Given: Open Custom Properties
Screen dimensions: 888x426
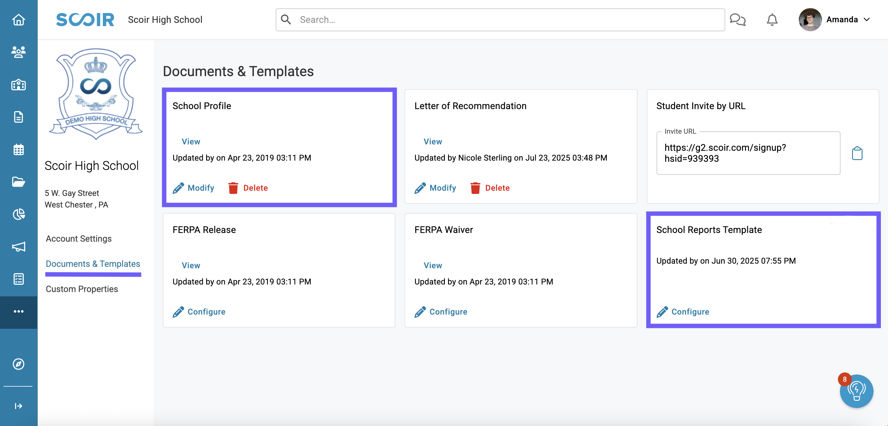Looking at the screenshot, I should point(82,289).
